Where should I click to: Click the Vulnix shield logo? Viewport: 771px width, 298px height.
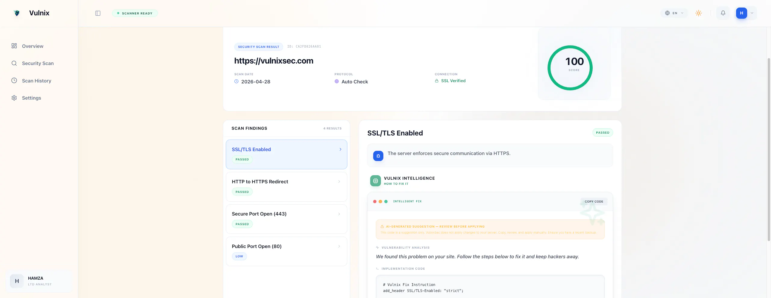coord(17,13)
